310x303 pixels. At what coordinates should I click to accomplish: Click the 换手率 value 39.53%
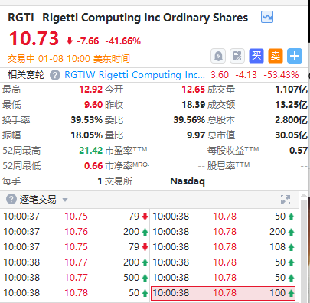(86, 120)
